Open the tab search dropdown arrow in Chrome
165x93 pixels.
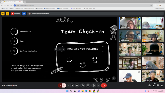click(2, 2)
